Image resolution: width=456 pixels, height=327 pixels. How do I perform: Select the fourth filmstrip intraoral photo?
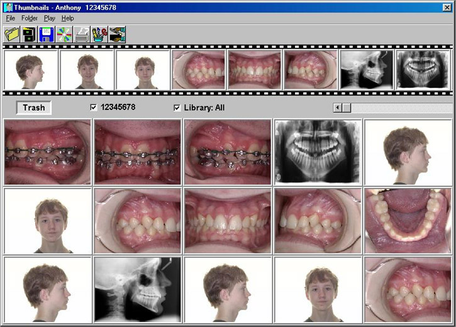(x=199, y=70)
